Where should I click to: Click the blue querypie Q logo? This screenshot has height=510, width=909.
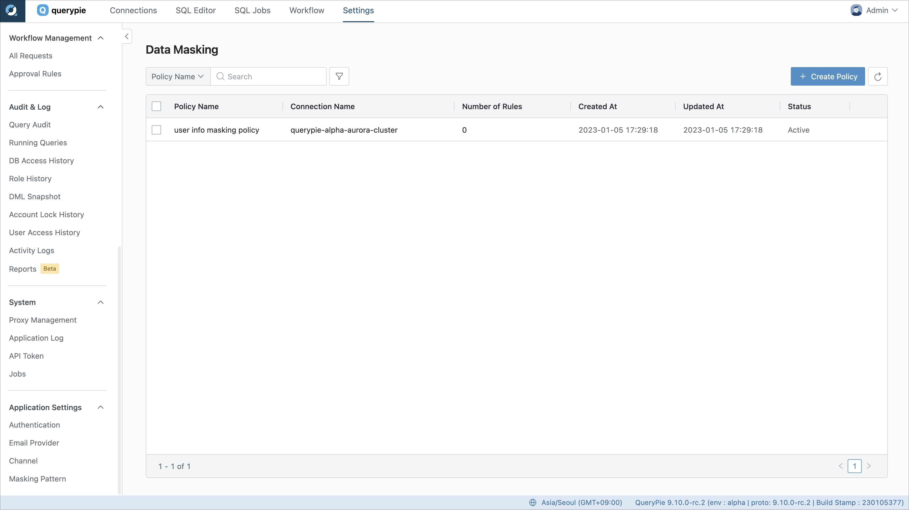pos(43,10)
